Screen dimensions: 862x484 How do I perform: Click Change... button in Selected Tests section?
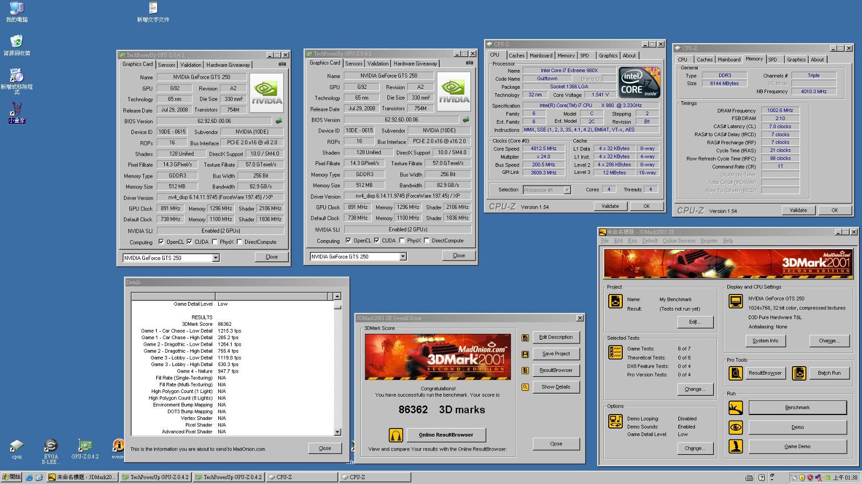(695, 389)
